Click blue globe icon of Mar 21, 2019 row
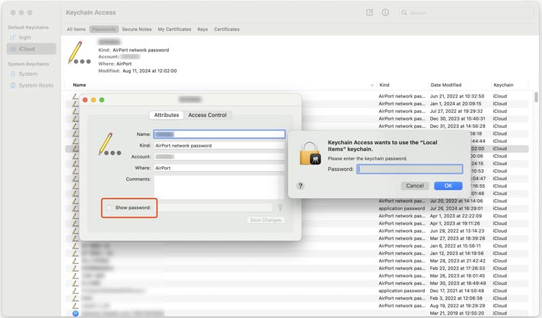542x318 pixels. (x=75, y=313)
